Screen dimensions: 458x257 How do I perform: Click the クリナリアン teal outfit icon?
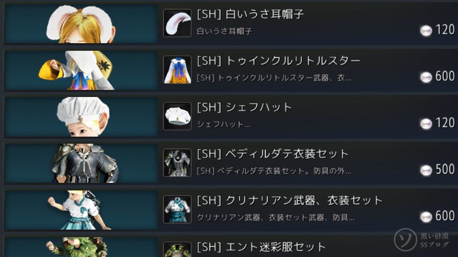pyautogui.click(x=177, y=209)
